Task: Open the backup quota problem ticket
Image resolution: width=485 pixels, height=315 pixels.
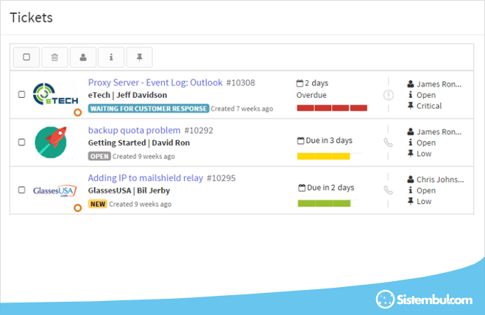Action: tap(134, 130)
